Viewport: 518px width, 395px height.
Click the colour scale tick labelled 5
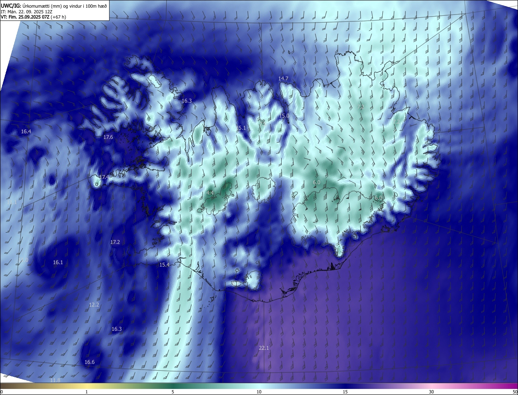point(173,392)
